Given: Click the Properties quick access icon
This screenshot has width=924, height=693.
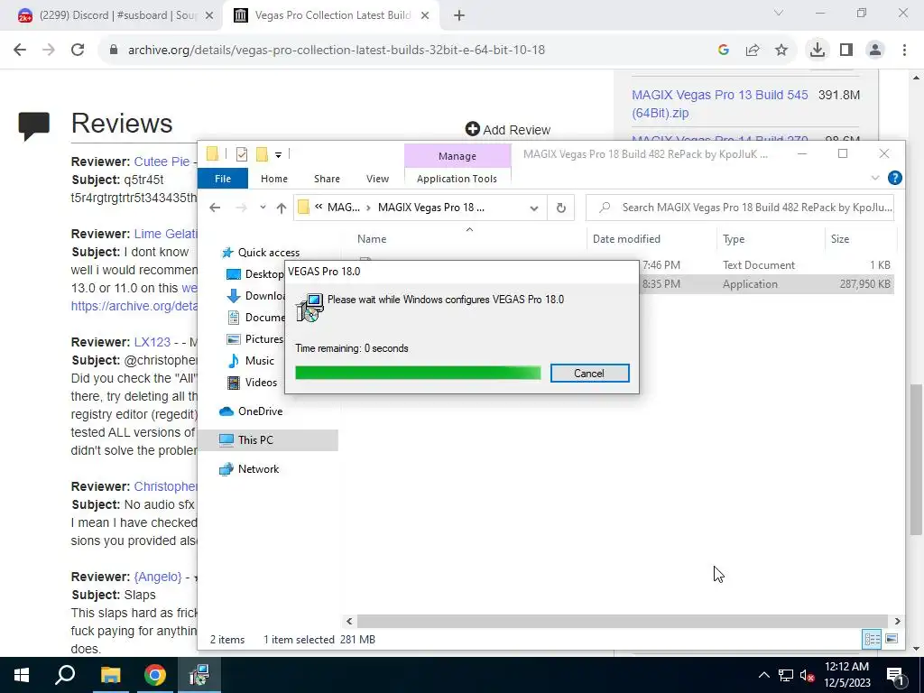Looking at the screenshot, I should (242, 154).
